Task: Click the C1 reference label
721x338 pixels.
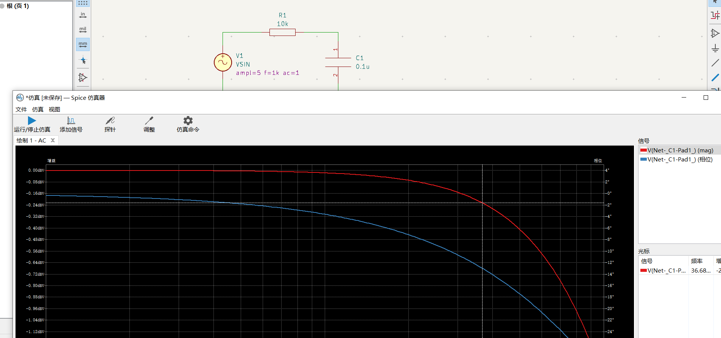Action: pyautogui.click(x=360, y=58)
